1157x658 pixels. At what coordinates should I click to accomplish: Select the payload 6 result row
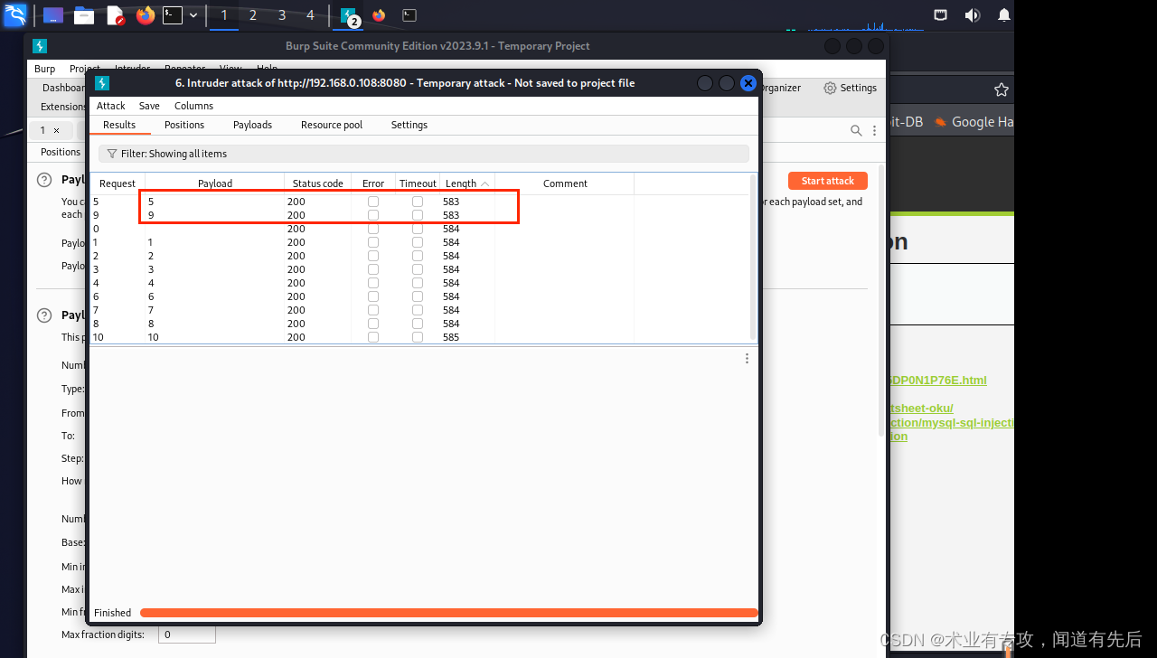(419, 296)
